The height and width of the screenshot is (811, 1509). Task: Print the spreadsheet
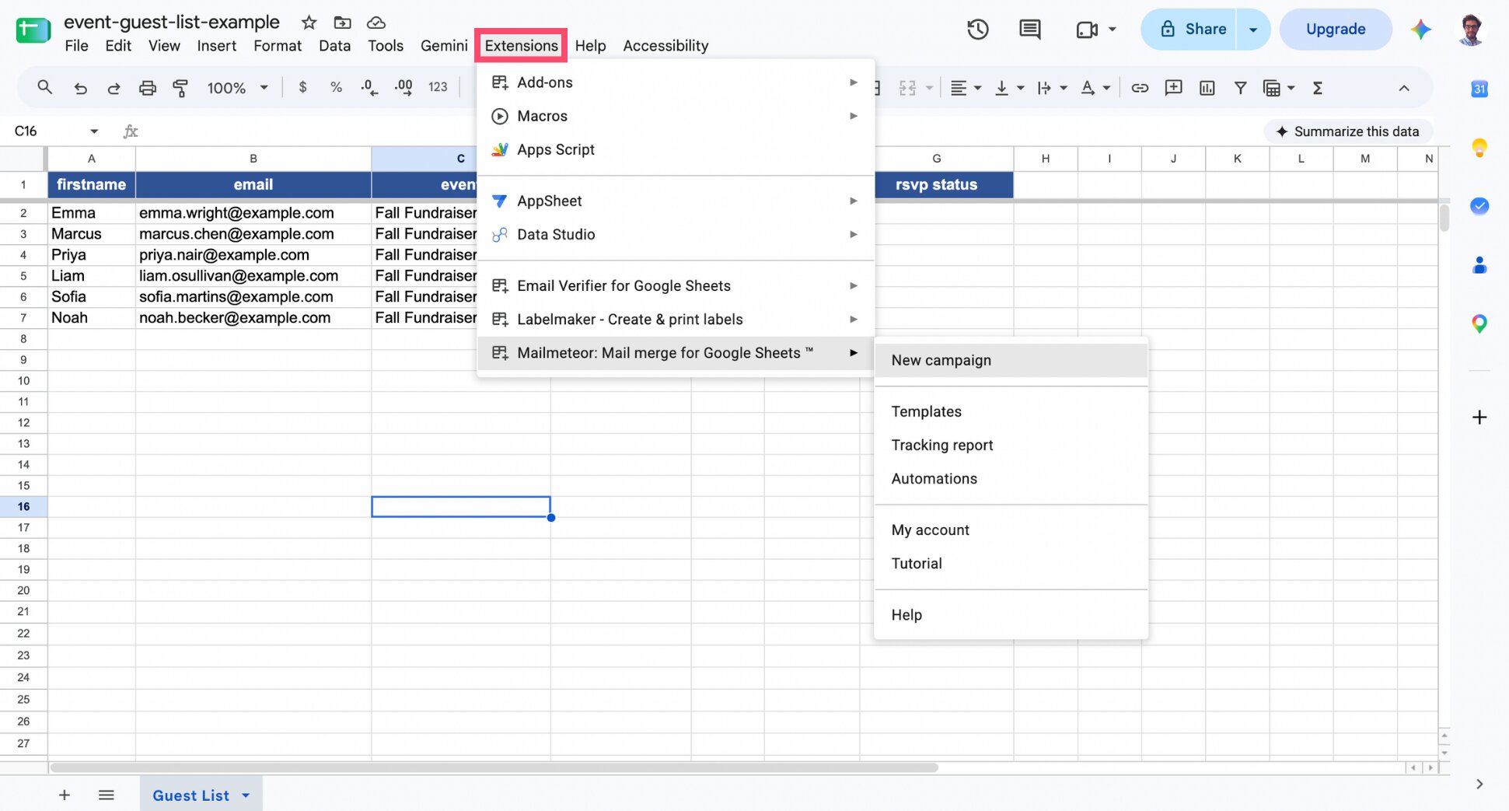[x=147, y=88]
